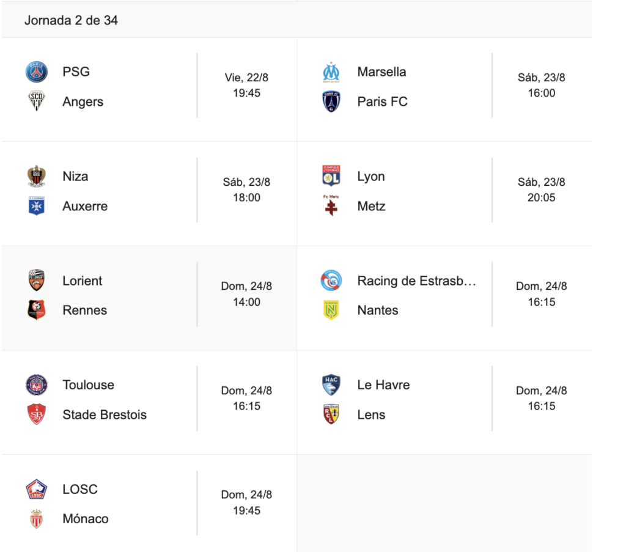Click the Lorient club crest
The height and width of the screenshot is (552, 626).
coord(36,280)
